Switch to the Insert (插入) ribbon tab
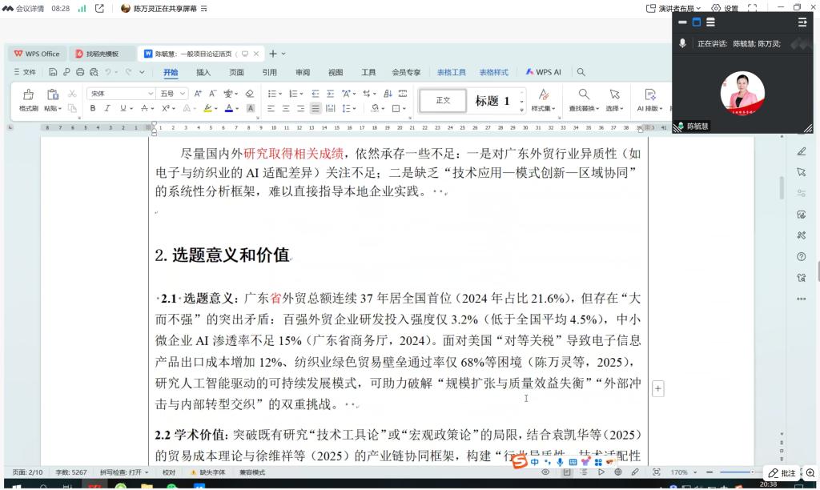820x490 pixels. (x=203, y=72)
